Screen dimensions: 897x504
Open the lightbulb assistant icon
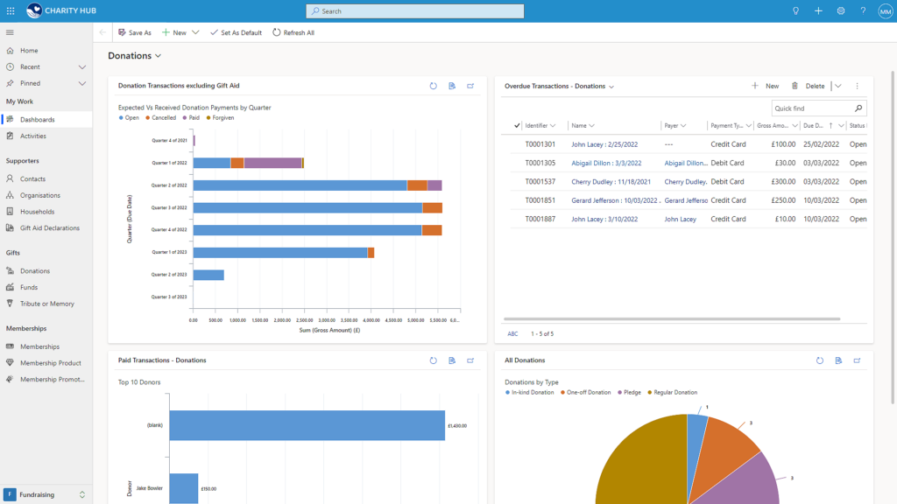795,10
